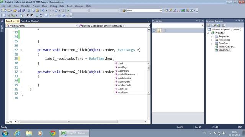
Task: Expand the Form1.cs tree node
Action: (x=212, y=43)
